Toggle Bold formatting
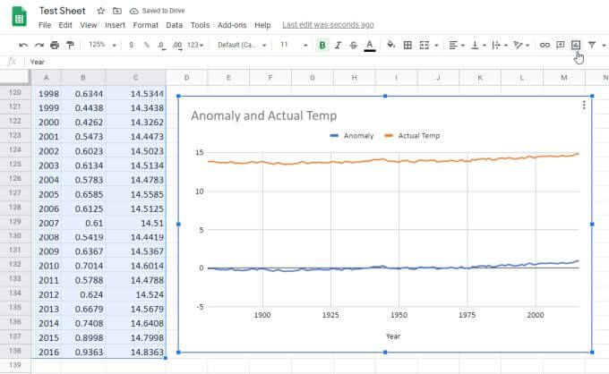 (x=322, y=45)
